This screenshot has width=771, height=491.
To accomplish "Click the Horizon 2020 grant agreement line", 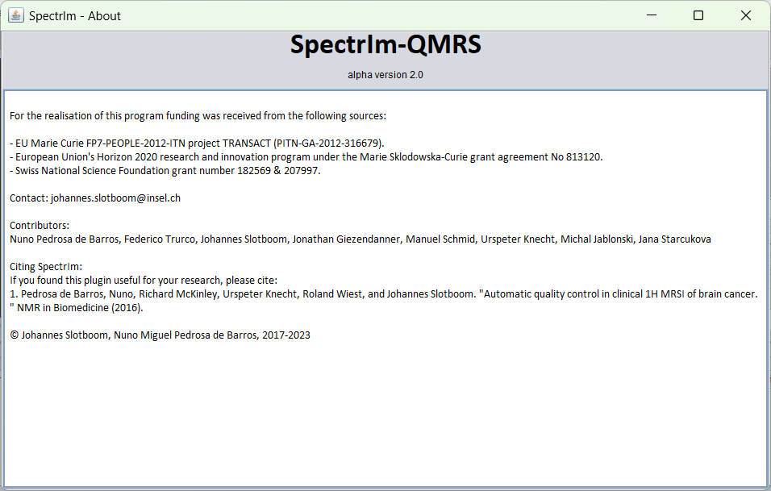I will (x=306, y=157).
